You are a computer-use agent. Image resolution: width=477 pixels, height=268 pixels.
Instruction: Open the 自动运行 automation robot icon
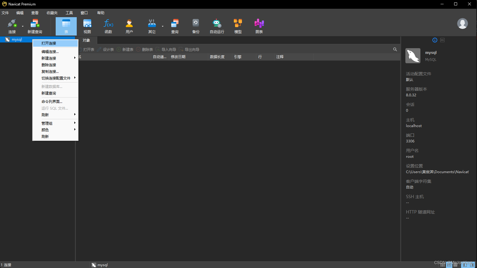pos(217,26)
